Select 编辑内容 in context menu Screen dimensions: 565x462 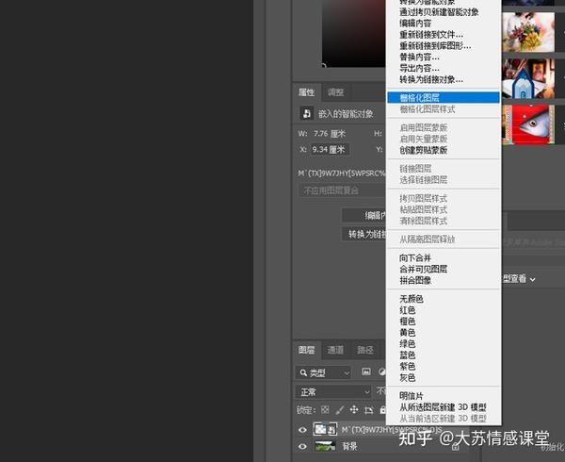point(444,24)
